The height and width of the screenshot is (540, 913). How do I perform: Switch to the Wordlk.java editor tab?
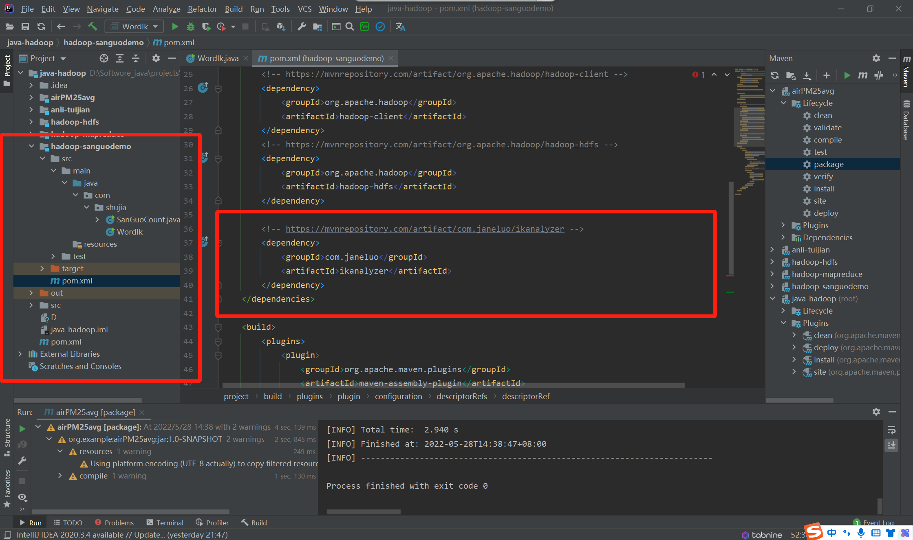218,59
